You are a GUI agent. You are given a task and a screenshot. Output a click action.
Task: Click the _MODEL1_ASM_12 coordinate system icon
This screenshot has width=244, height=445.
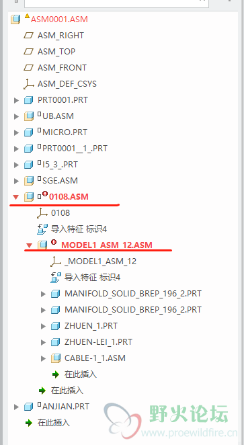pyautogui.click(x=56, y=261)
